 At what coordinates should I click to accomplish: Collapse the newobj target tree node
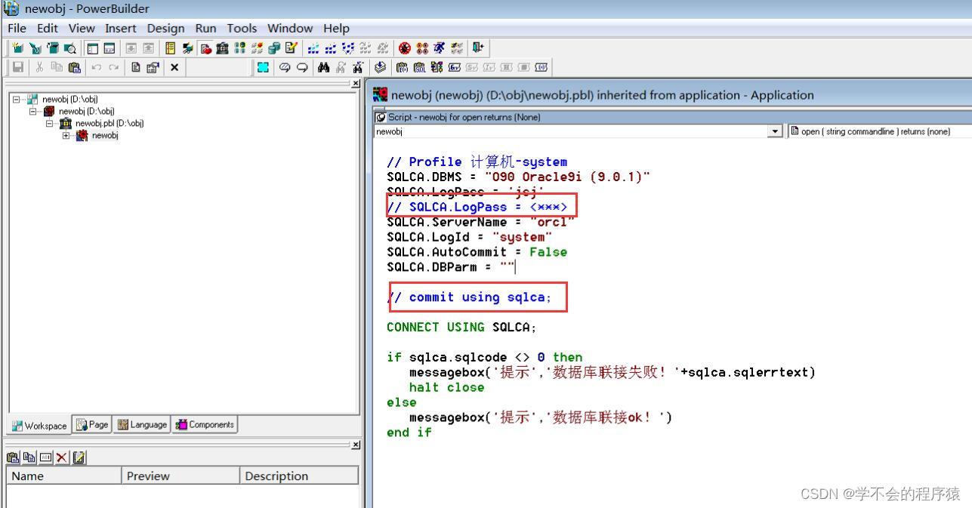[x=32, y=111]
